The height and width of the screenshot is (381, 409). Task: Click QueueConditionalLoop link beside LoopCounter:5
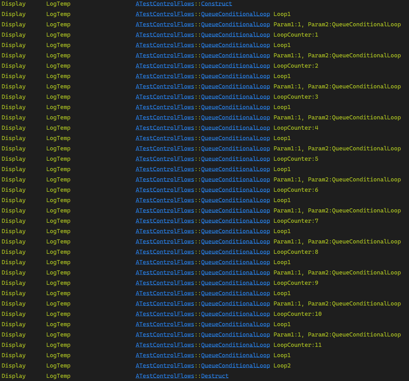(x=235, y=159)
